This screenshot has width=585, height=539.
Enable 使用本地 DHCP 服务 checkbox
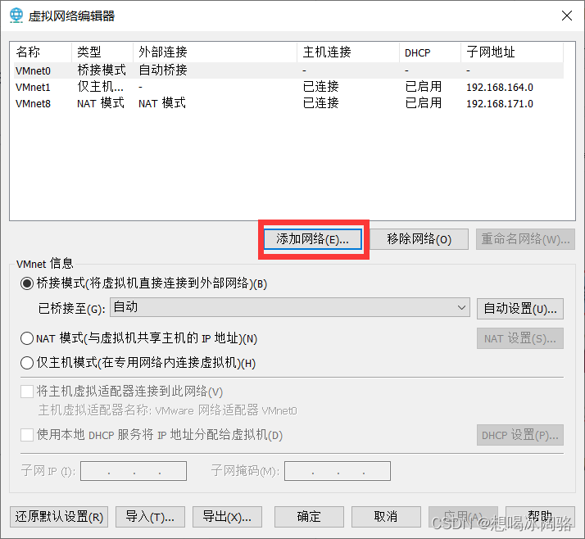(27, 434)
